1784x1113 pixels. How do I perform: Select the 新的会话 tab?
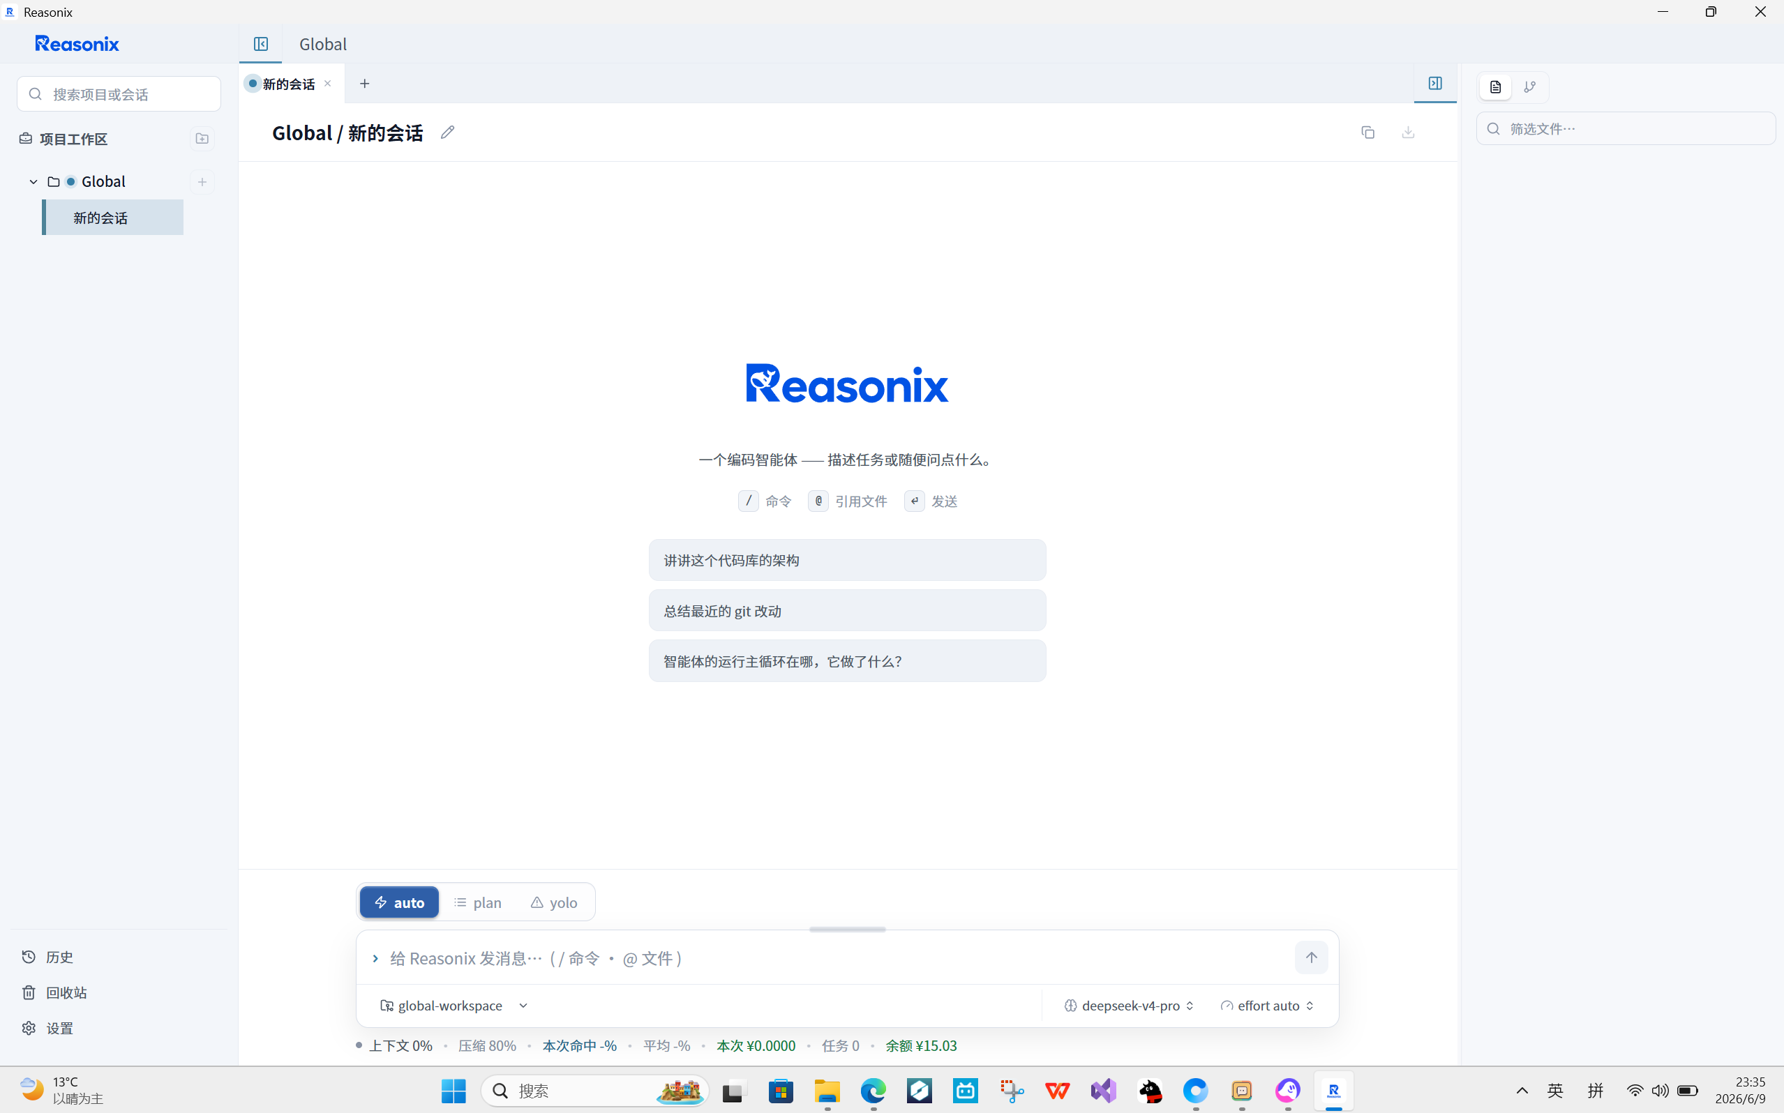(x=290, y=84)
